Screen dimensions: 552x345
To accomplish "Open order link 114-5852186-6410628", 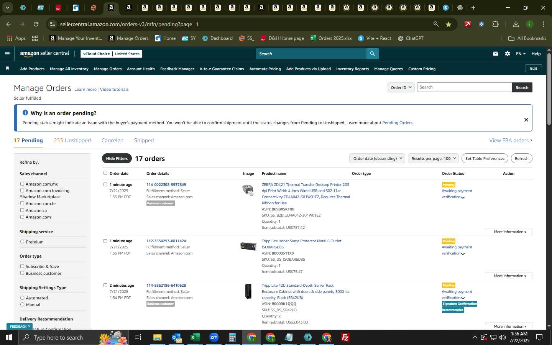I will click(166, 285).
